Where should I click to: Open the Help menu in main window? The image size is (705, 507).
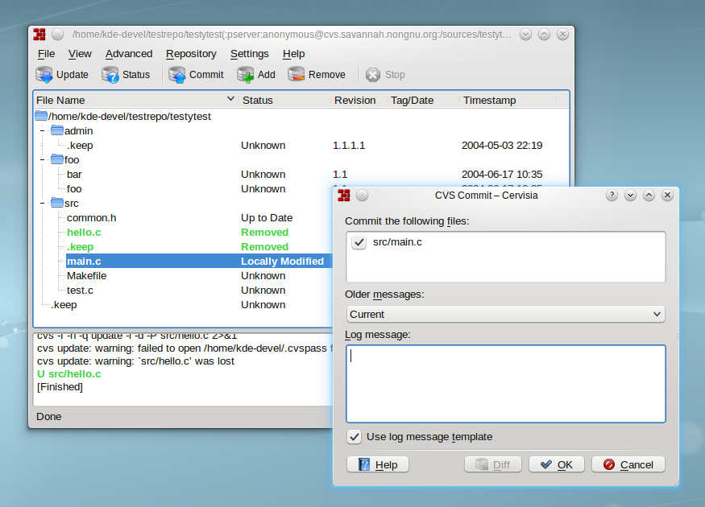click(293, 54)
